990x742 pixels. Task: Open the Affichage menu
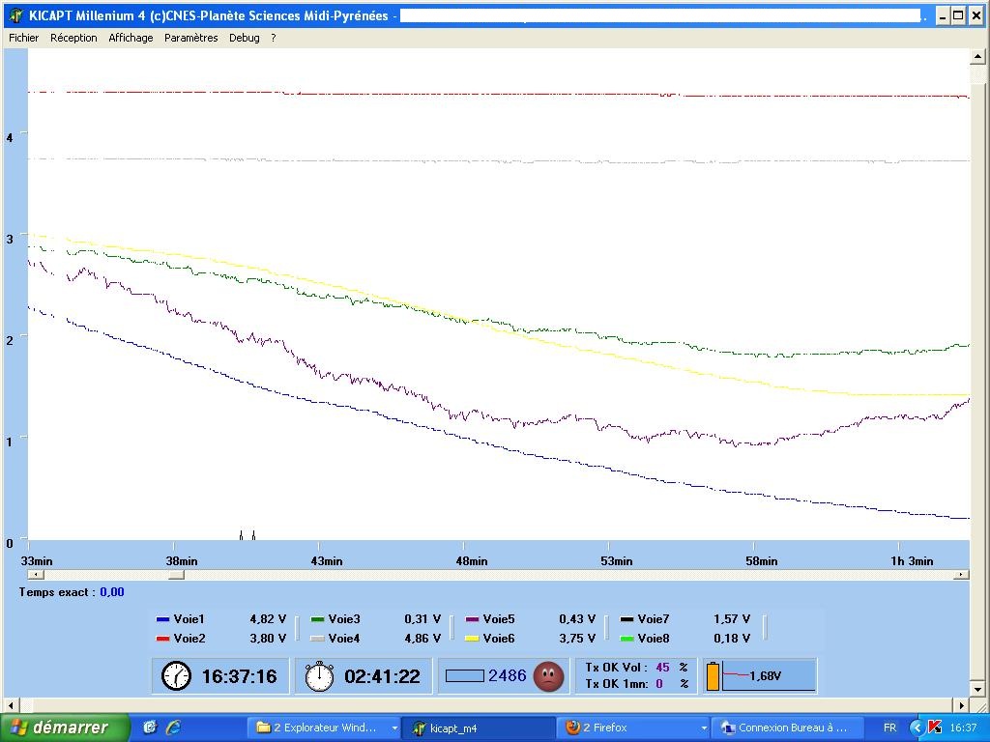point(131,38)
